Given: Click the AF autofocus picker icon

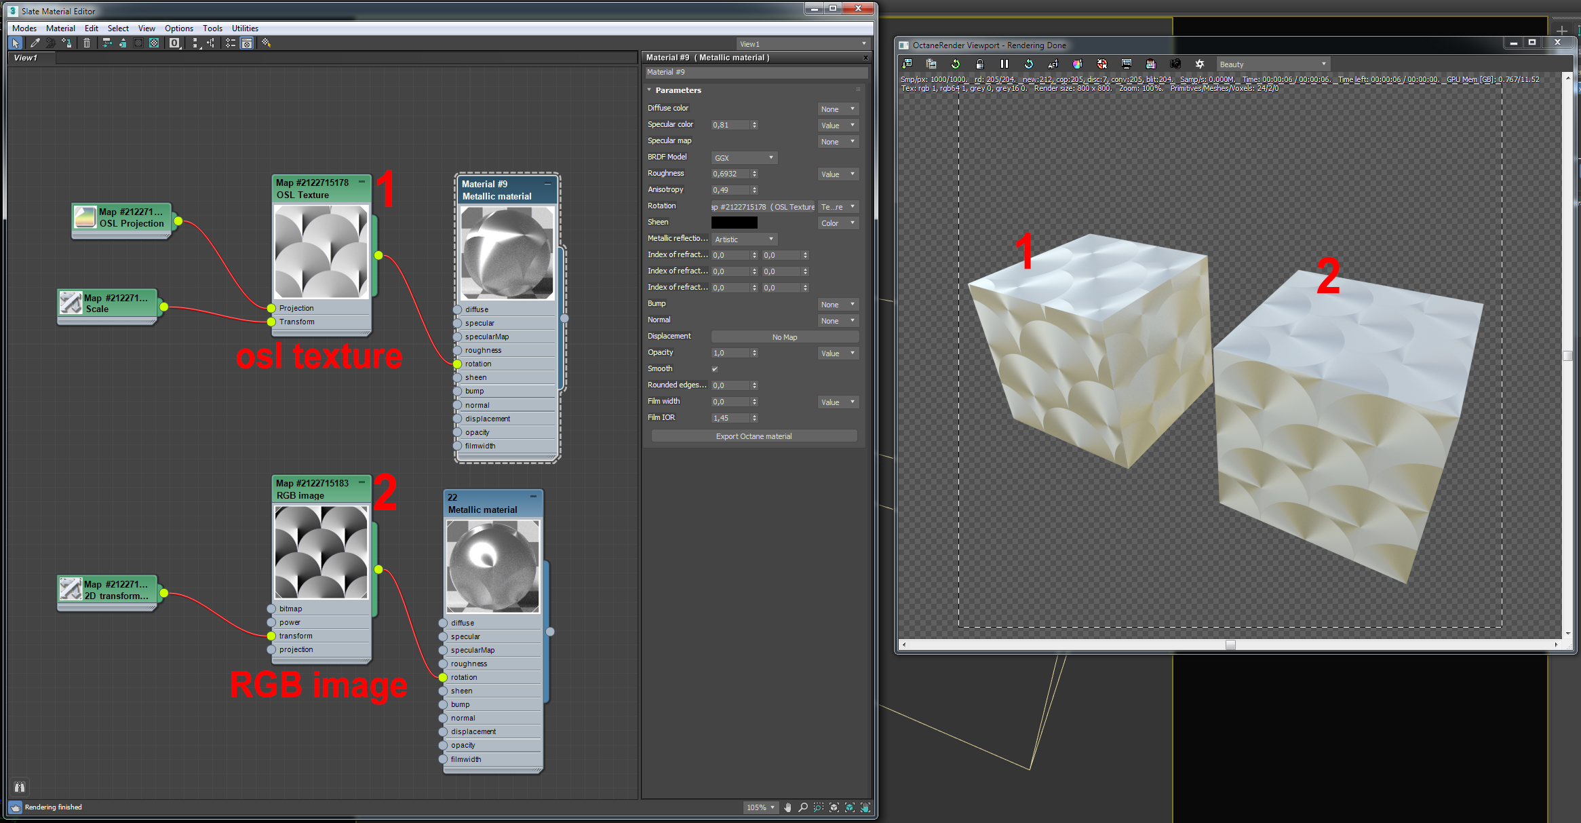Looking at the screenshot, I should pyautogui.click(x=1053, y=64).
